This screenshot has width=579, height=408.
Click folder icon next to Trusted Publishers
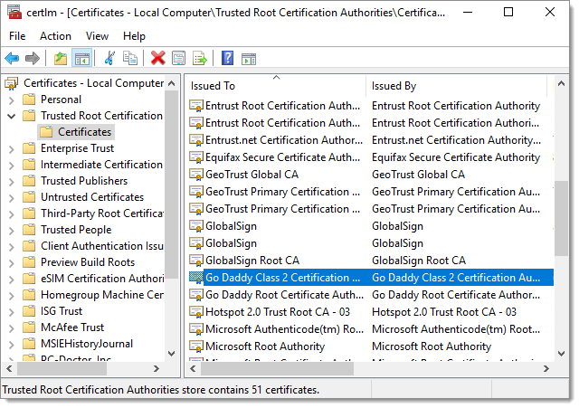29,181
